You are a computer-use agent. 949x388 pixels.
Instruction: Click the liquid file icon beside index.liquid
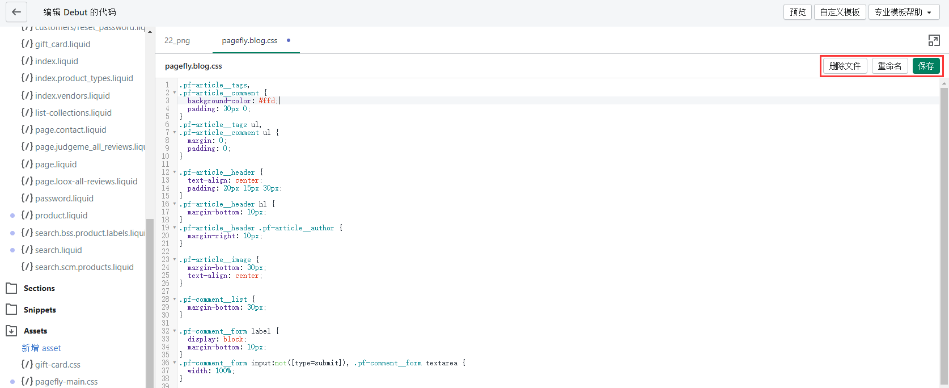tap(27, 61)
